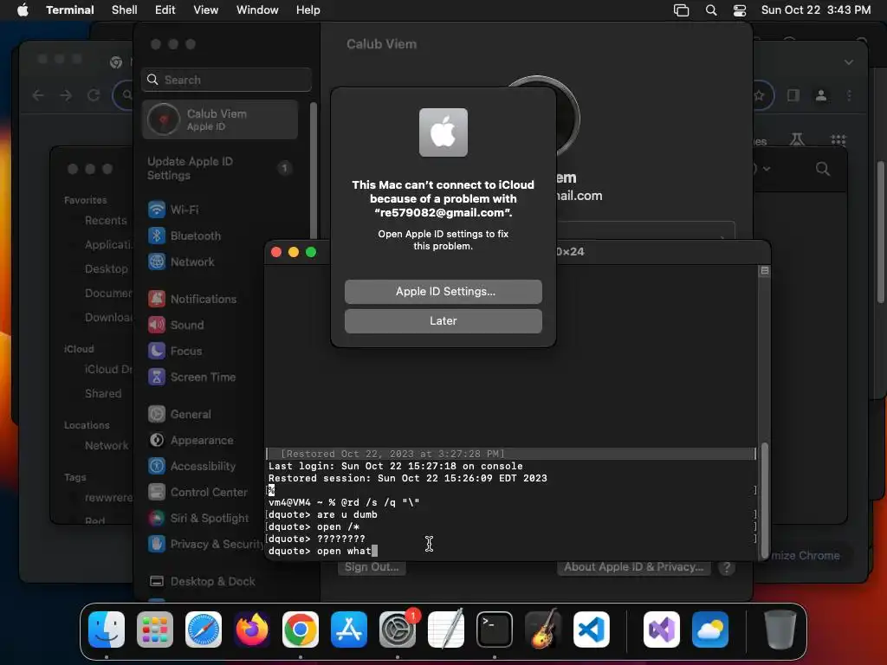Click the date and time clock
Screen dimensions: 887x665
pos(816,10)
